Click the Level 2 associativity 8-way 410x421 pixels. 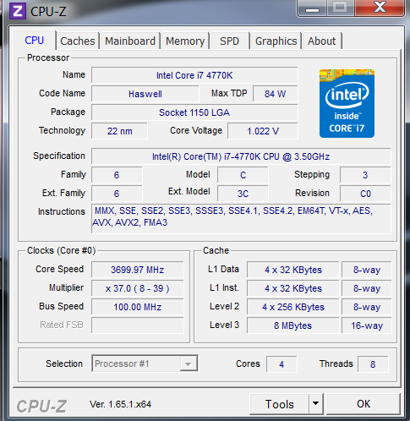[367, 307]
